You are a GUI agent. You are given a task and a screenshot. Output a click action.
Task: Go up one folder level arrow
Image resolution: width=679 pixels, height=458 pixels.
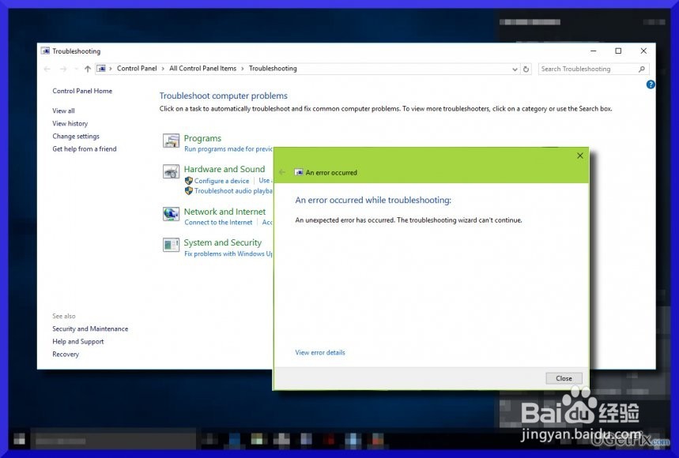click(x=88, y=69)
